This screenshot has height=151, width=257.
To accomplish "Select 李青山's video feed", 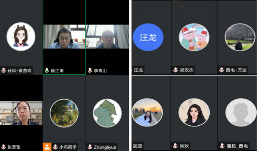I will click(x=107, y=37).
